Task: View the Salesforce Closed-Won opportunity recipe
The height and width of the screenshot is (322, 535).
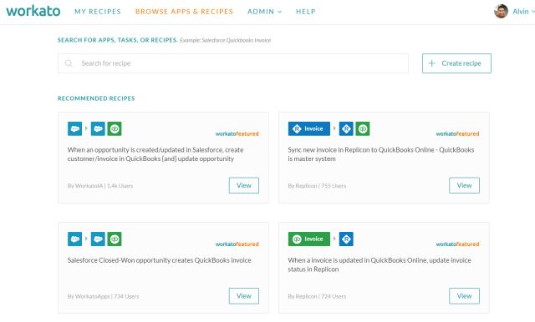Action: click(243, 296)
